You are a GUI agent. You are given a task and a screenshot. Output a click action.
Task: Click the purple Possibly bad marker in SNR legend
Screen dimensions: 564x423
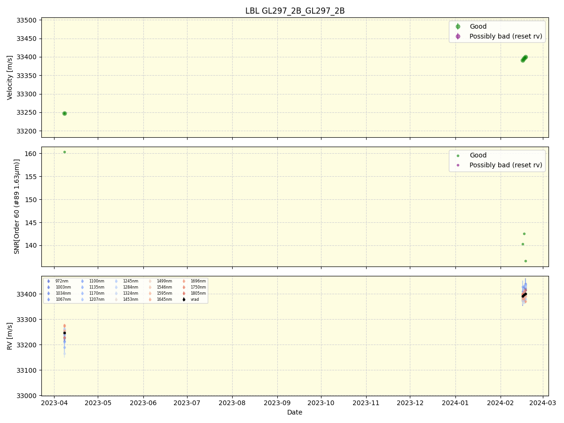click(458, 165)
